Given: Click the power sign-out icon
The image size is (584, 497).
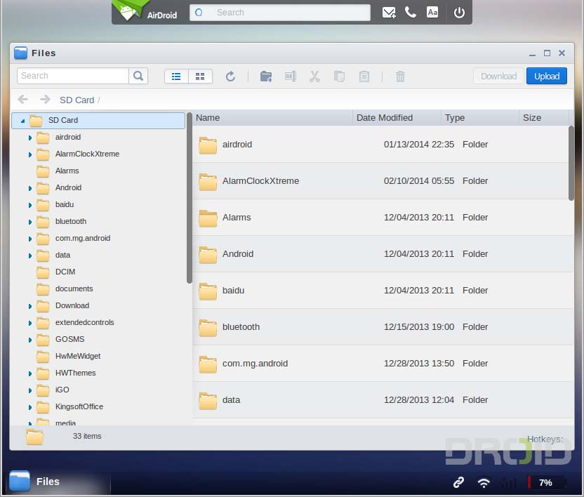Looking at the screenshot, I should pyautogui.click(x=459, y=13).
